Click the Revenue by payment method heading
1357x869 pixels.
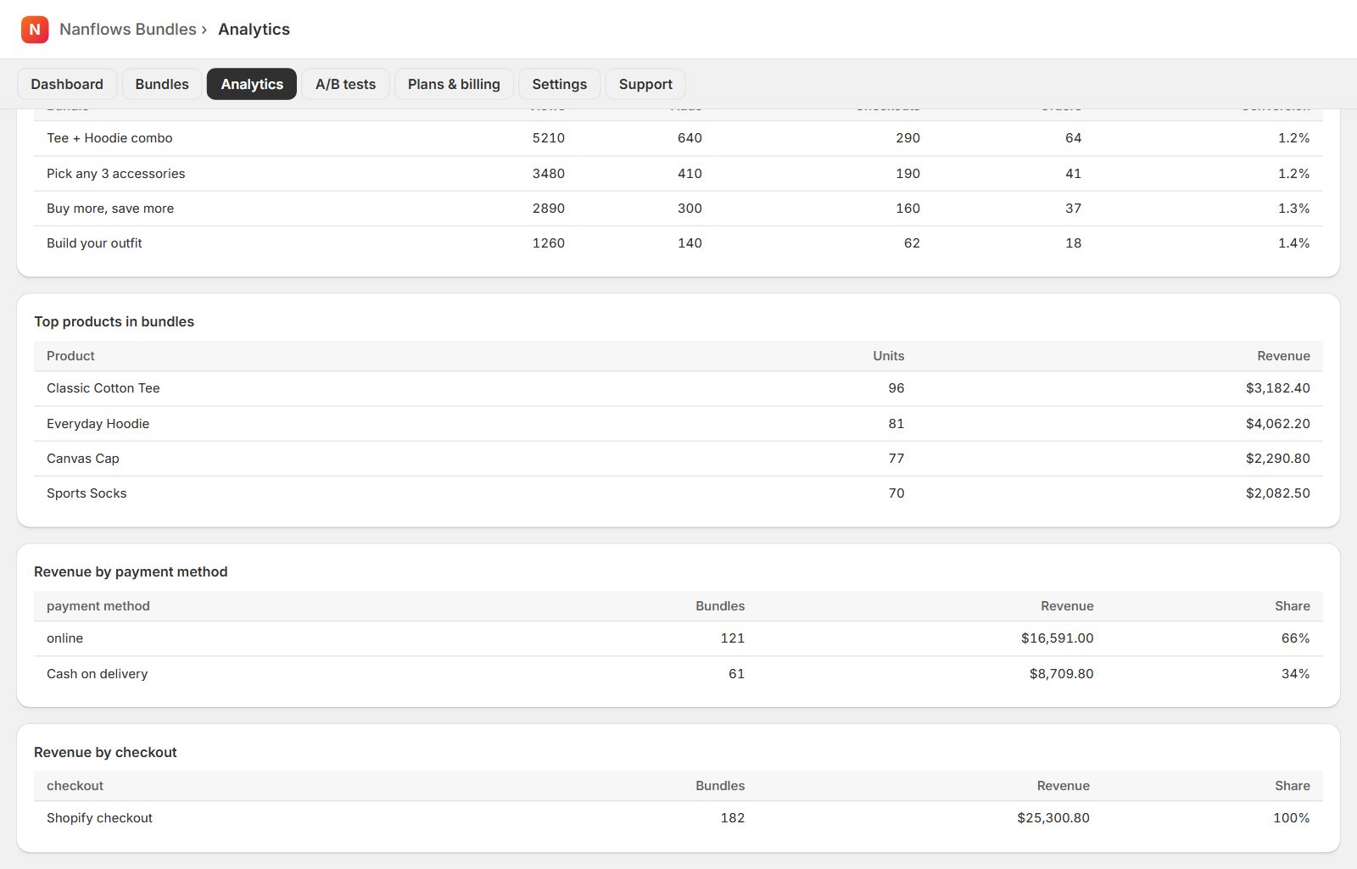tap(131, 572)
